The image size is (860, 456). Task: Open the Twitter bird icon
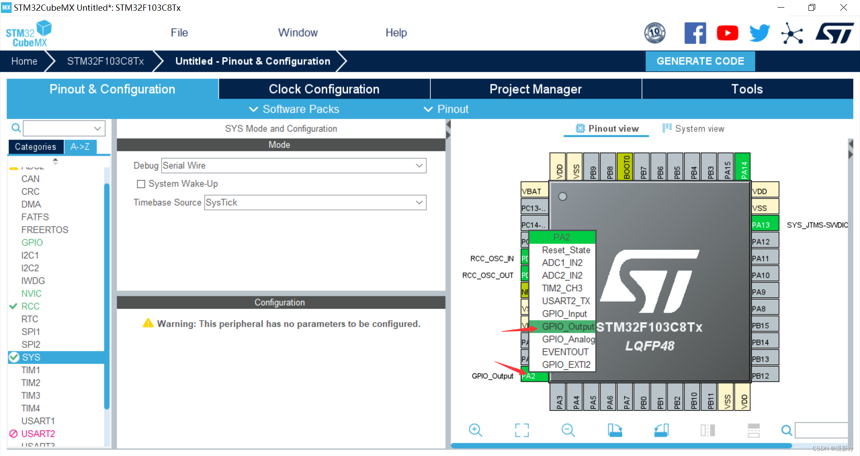point(760,33)
